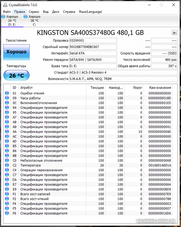
Task: Click the 26 °C temperature button
Action: (16, 75)
